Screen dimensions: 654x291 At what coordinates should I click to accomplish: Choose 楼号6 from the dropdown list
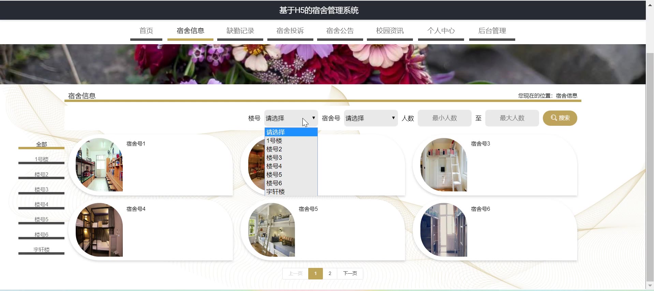coord(291,183)
